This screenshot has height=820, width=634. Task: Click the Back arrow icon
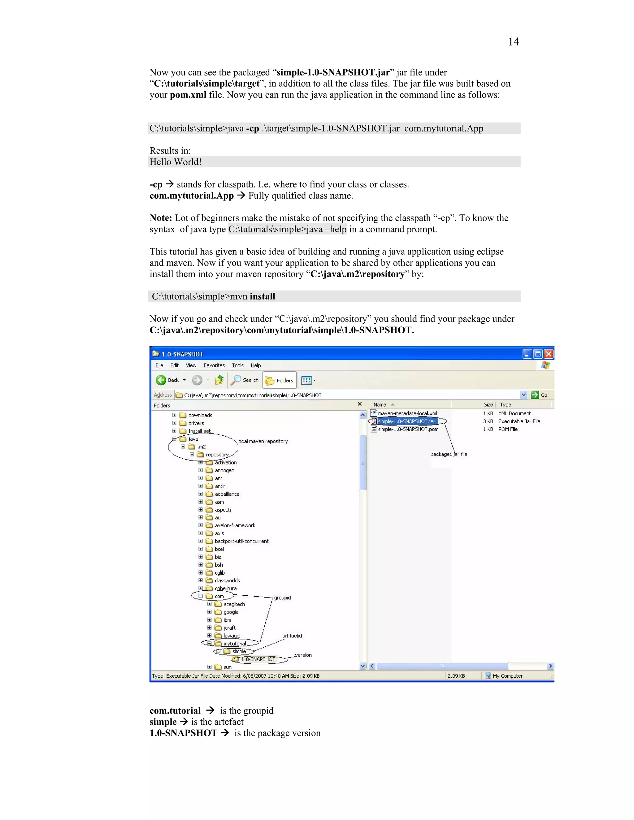tap(161, 380)
